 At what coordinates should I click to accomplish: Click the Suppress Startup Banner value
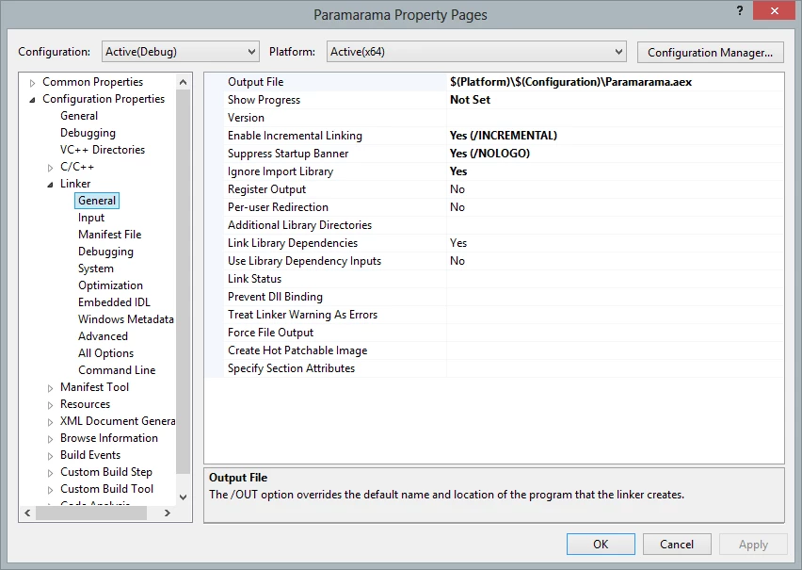(x=615, y=154)
